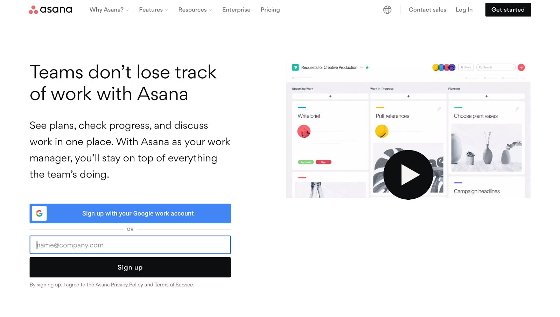Click the yellow avatar on Pull references card

[382, 131]
